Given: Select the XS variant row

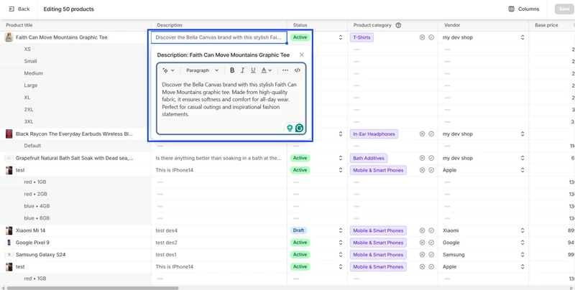Looking at the screenshot, I should (x=75, y=49).
